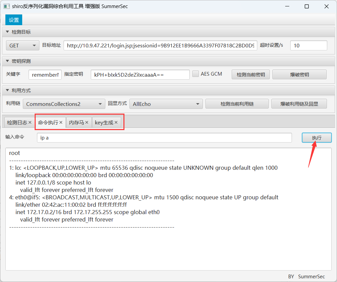Enable the AES GCM checkbox
This screenshot has width=337, height=282.
[x=195, y=74]
